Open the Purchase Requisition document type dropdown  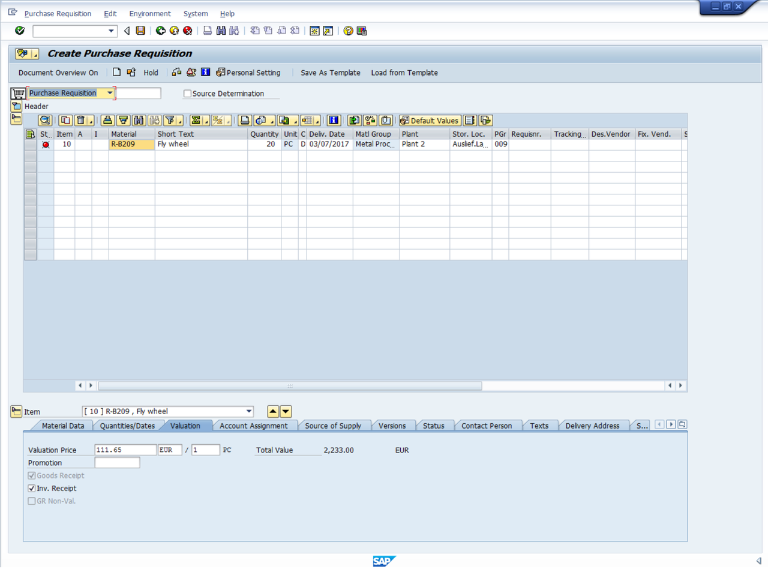(110, 93)
